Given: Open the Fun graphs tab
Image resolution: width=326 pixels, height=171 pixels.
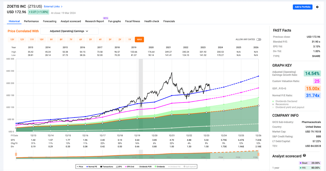Looking at the screenshot, I should (114, 21).
